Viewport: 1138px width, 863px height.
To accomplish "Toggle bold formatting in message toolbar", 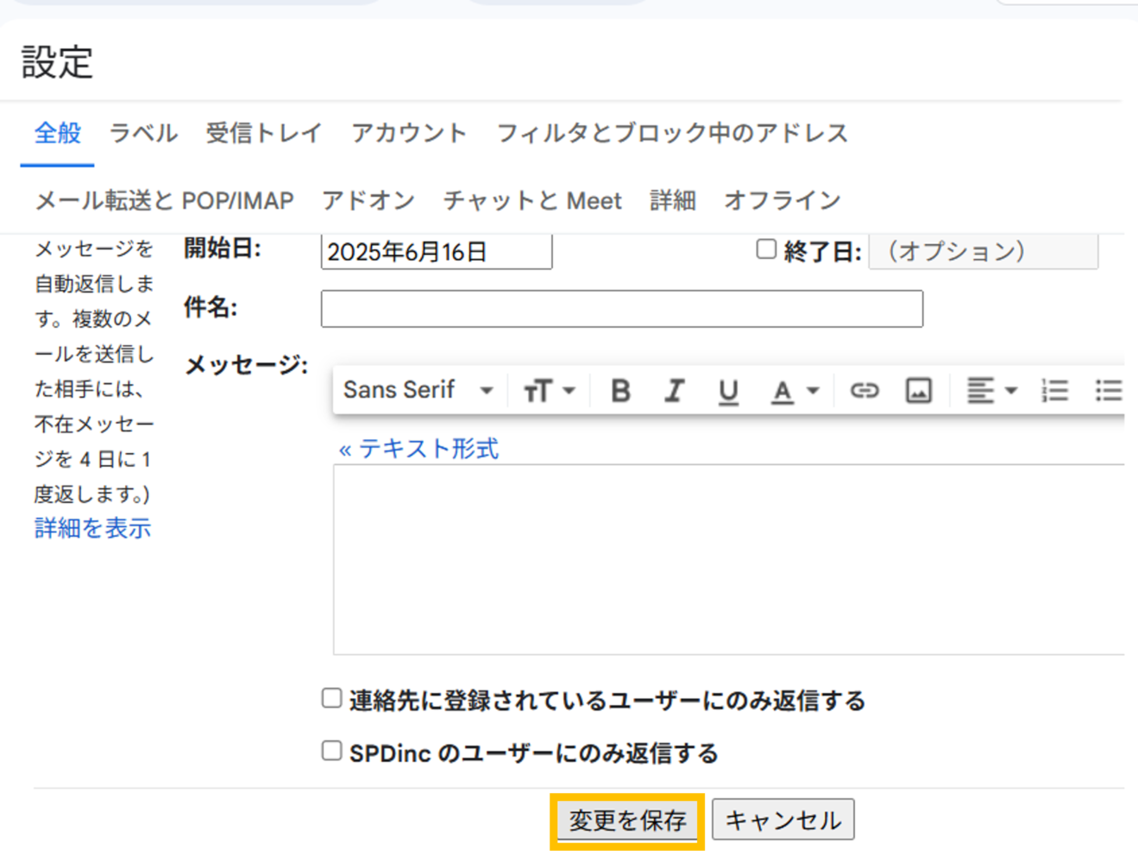I will click(620, 391).
